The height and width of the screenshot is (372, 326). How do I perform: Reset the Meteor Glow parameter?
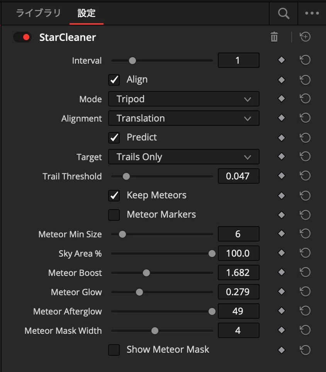(x=305, y=291)
